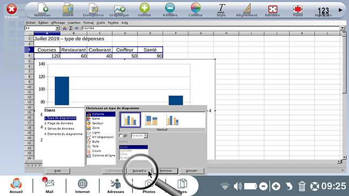Zoom out with the minus tray icon

263,186
